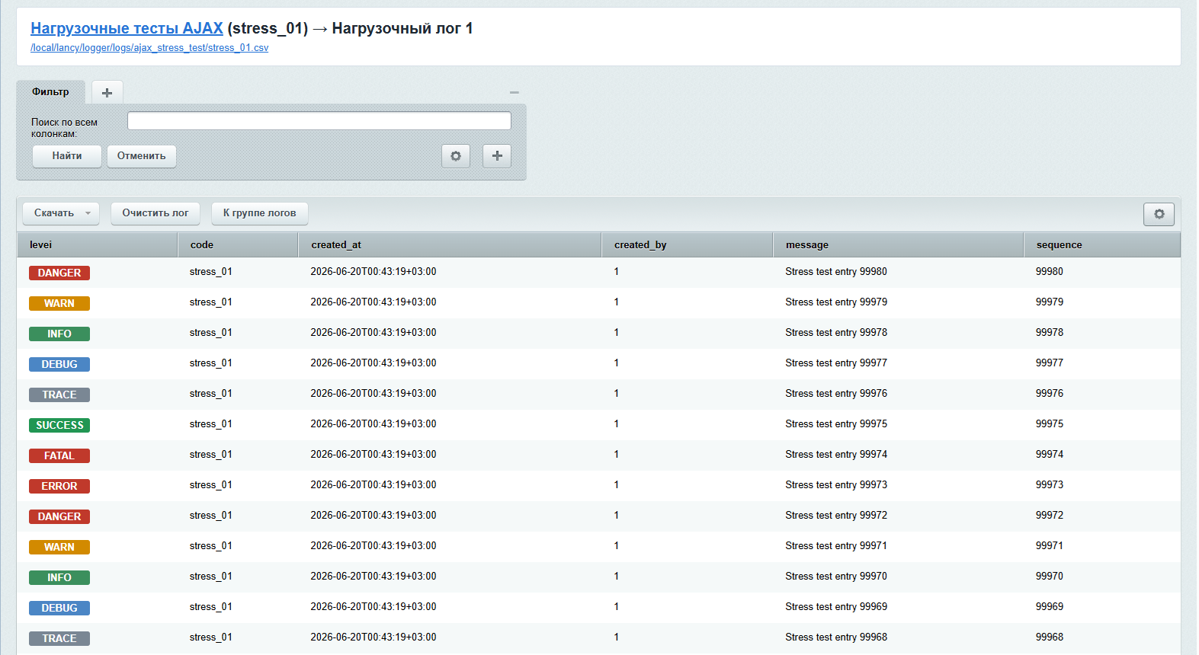Clear log via Очистить лог button
1199x655 pixels.
click(155, 213)
